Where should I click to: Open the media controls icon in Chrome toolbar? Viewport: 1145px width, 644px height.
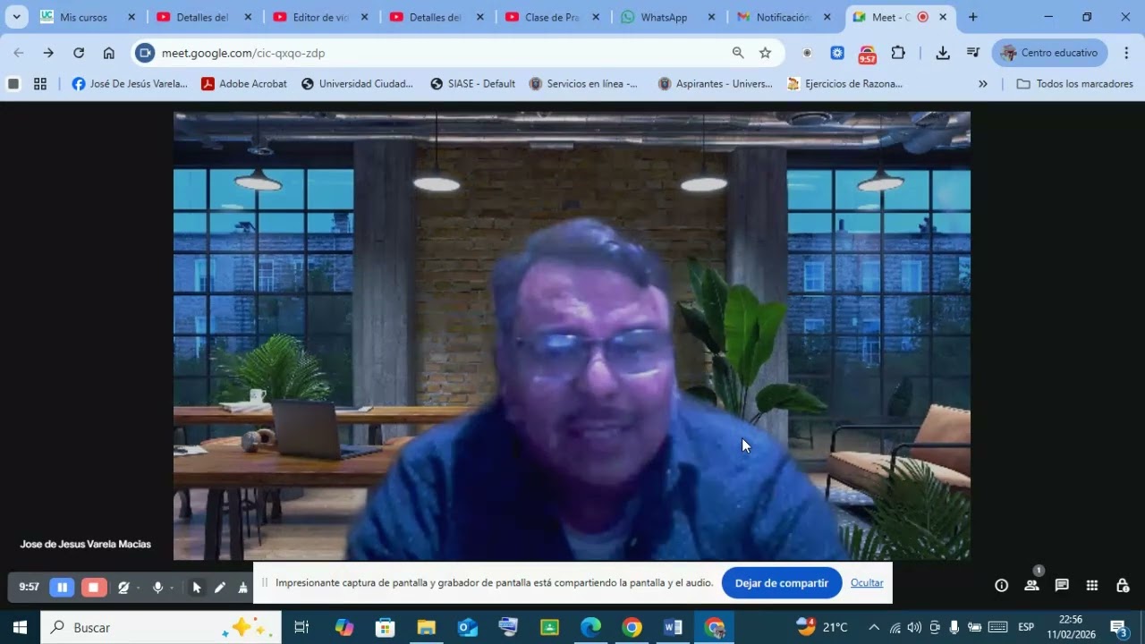[x=973, y=53]
